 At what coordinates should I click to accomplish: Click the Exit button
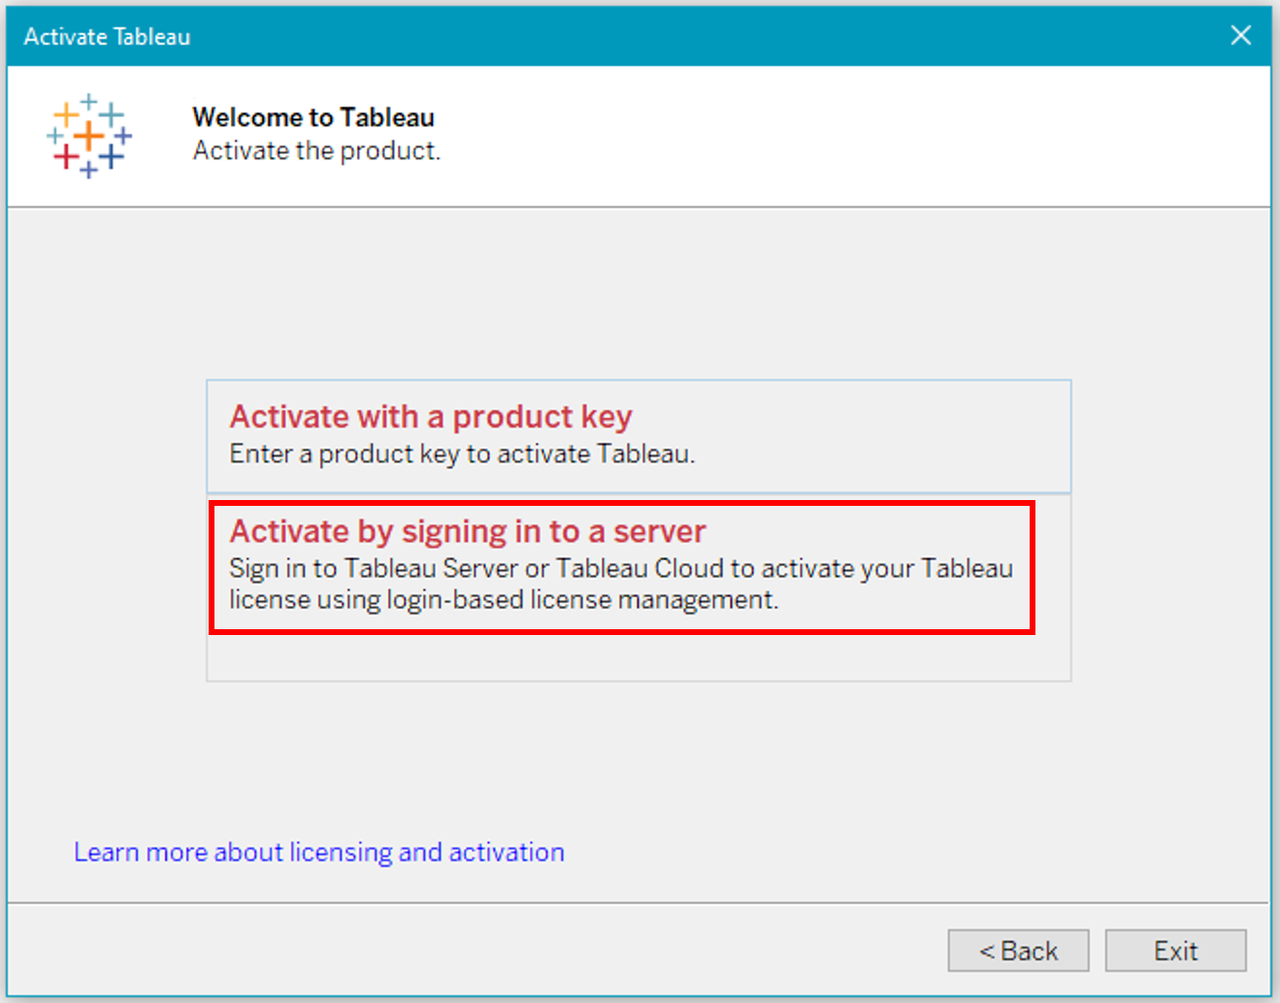(1175, 951)
